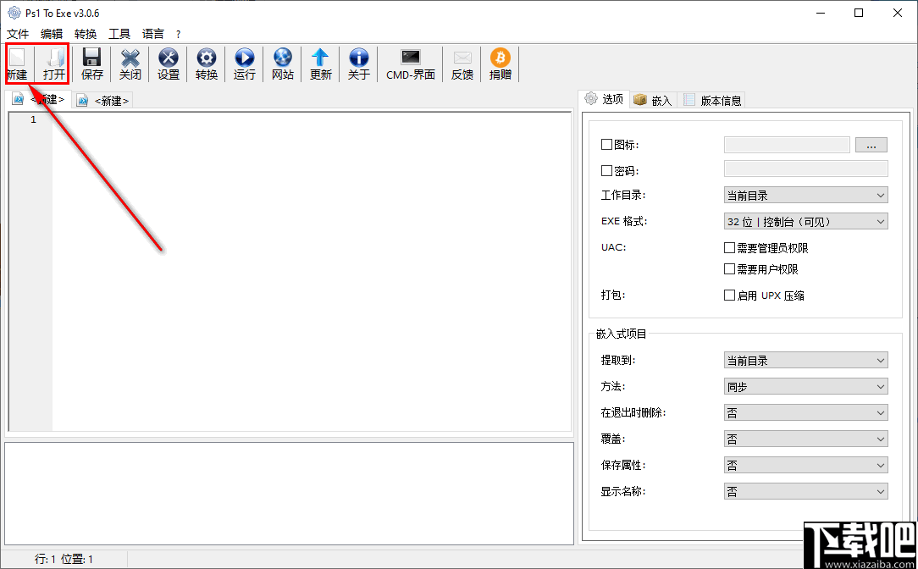
Task: Click the lower output log pane
Action: [290, 494]
